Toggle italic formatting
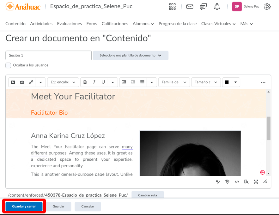 [94, 82]
